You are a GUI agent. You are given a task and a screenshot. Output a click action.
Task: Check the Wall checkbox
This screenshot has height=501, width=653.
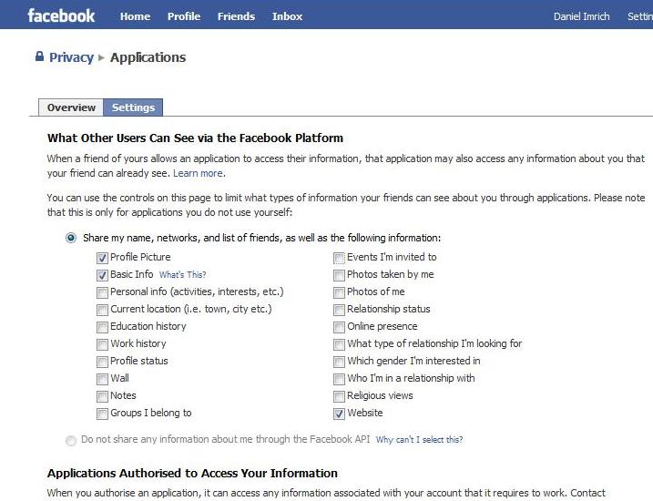(x=102, y=379)
